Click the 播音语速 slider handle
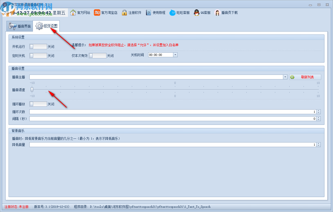 coord(32,90)
